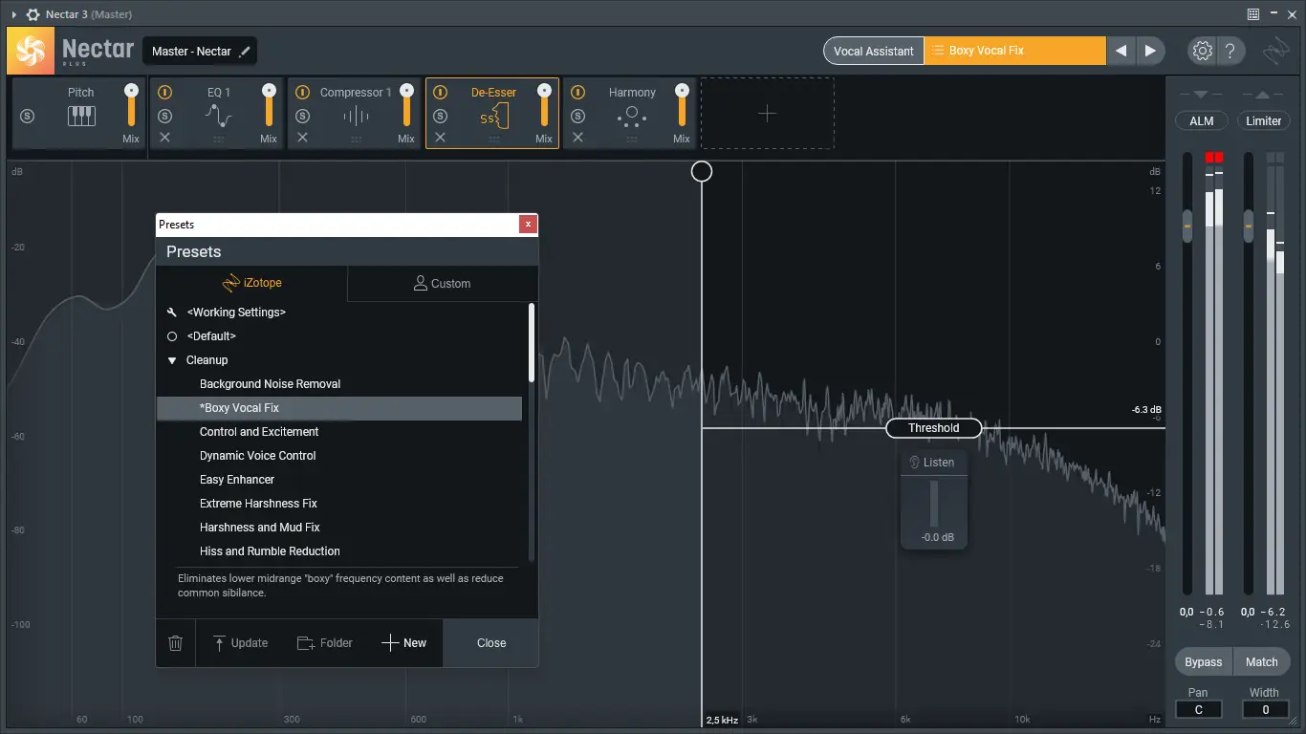Select the Pitch module piano icon
Image resolution: width=1306 pixels, height=734 pixels.
point(81,117)
